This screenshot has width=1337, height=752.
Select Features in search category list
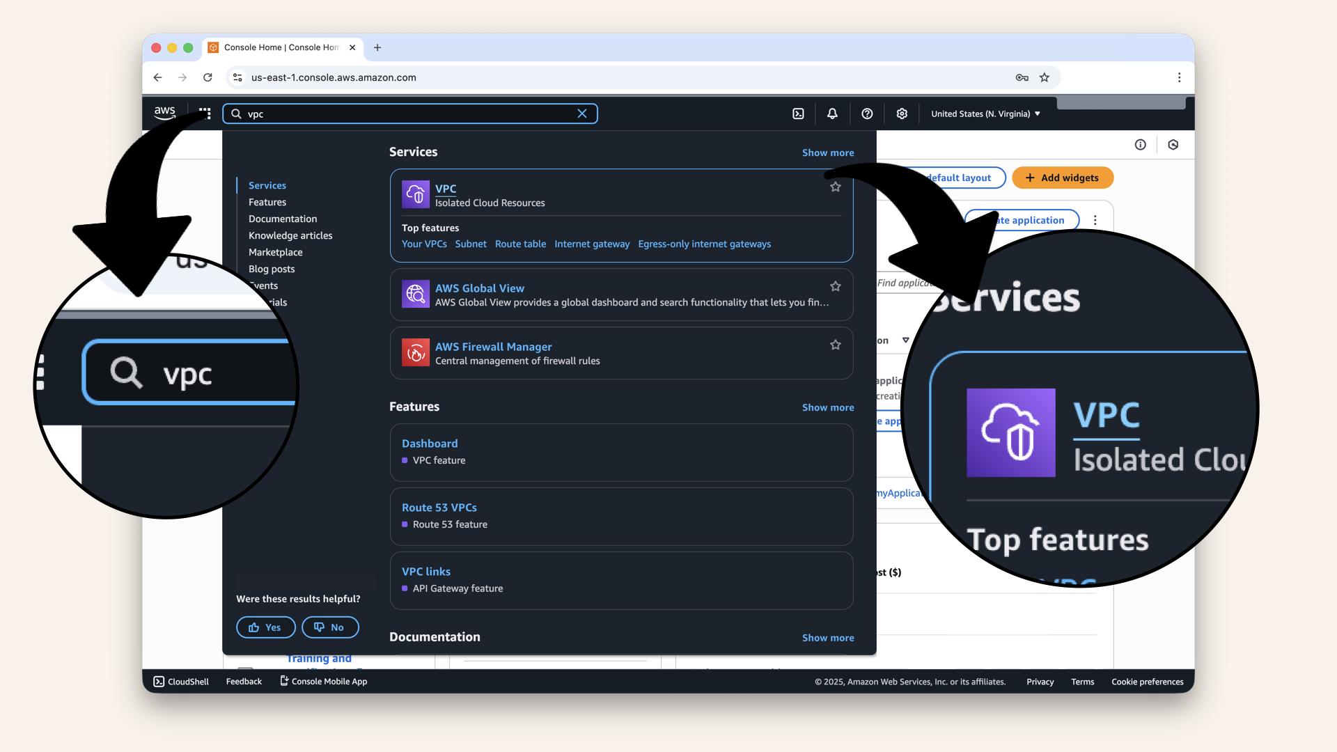click(267, 202)
